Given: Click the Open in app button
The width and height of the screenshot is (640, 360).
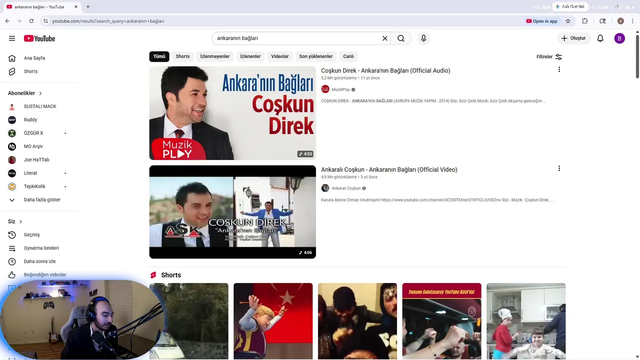Looking at the screenshot, I should [x=541, y=21].
